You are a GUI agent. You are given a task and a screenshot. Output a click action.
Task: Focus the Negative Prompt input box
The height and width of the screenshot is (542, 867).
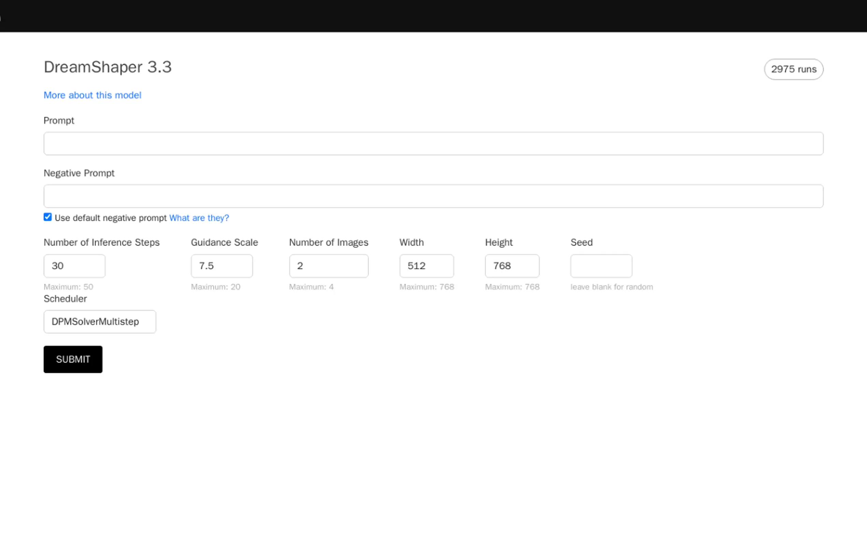433,196
